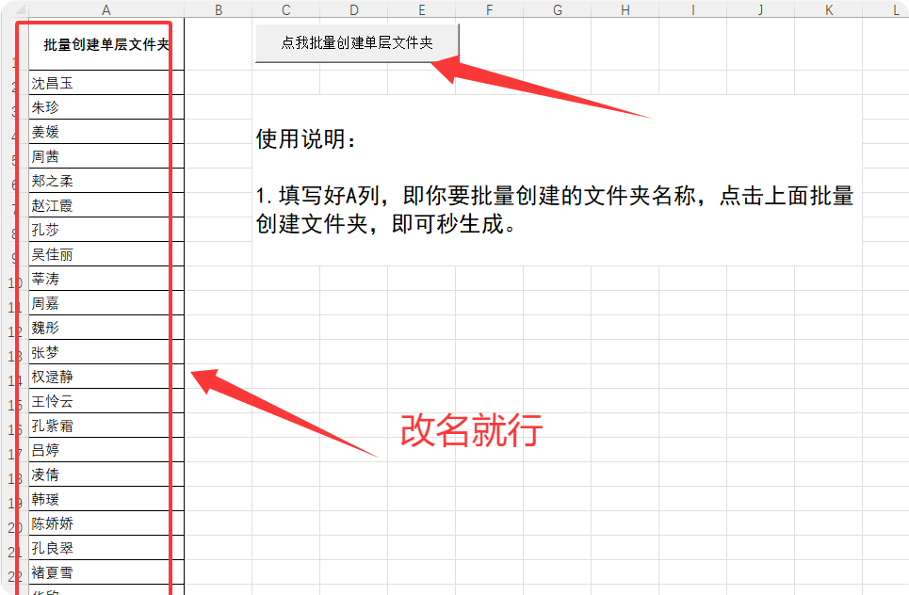This screenshot has height=595, width=909.
Task: Click cell with name 褚夏雪
Action: tap(106, 572)
